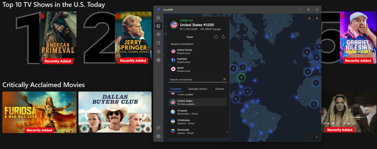Select Uruguay Montevideo server row
Viewport: 377px width, 149px height.
pos(198,112)
